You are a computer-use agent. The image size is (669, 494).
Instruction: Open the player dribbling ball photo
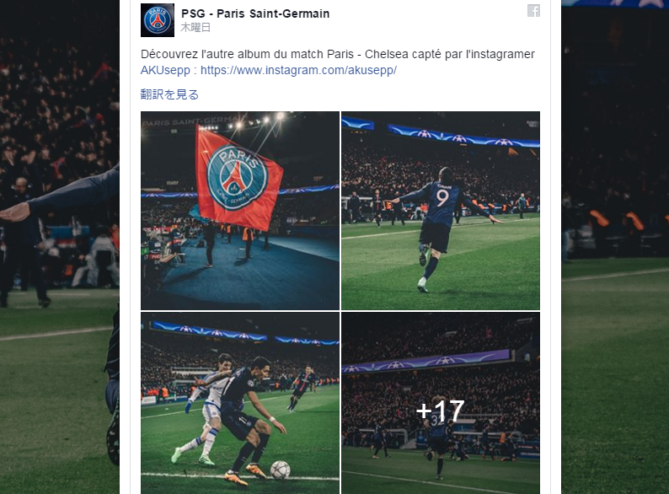(240, 403)
